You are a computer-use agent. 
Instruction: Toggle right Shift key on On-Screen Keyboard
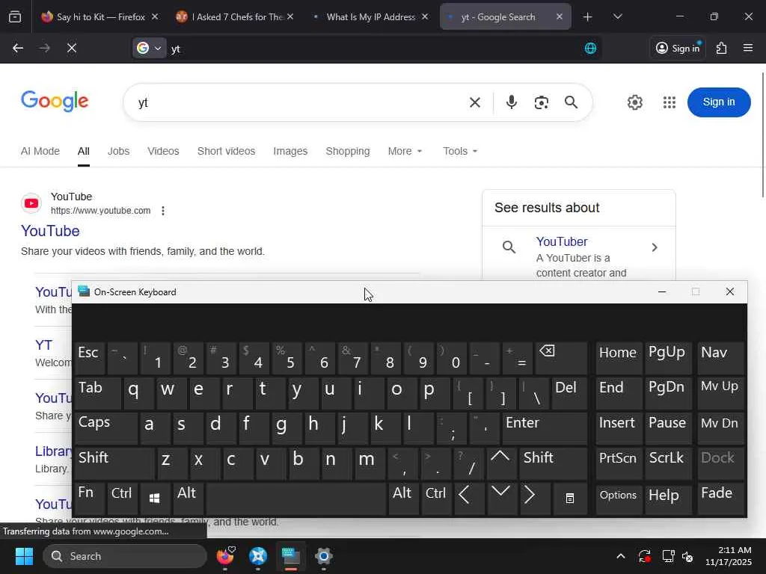click(x=553, y=463)
